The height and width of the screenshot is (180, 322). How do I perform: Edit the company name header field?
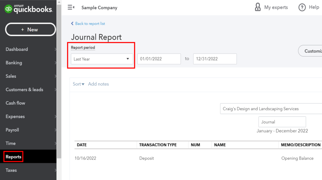click(x=271, y=109)
